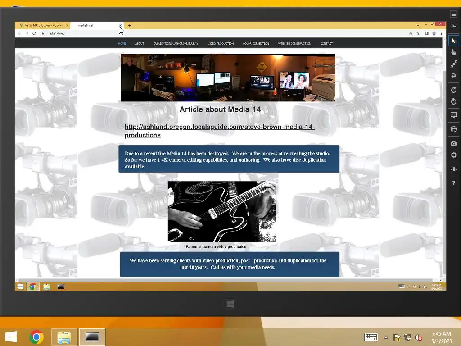Open Chrome three-dot menu
Screen dimensions: 461x346
(441, 33)
